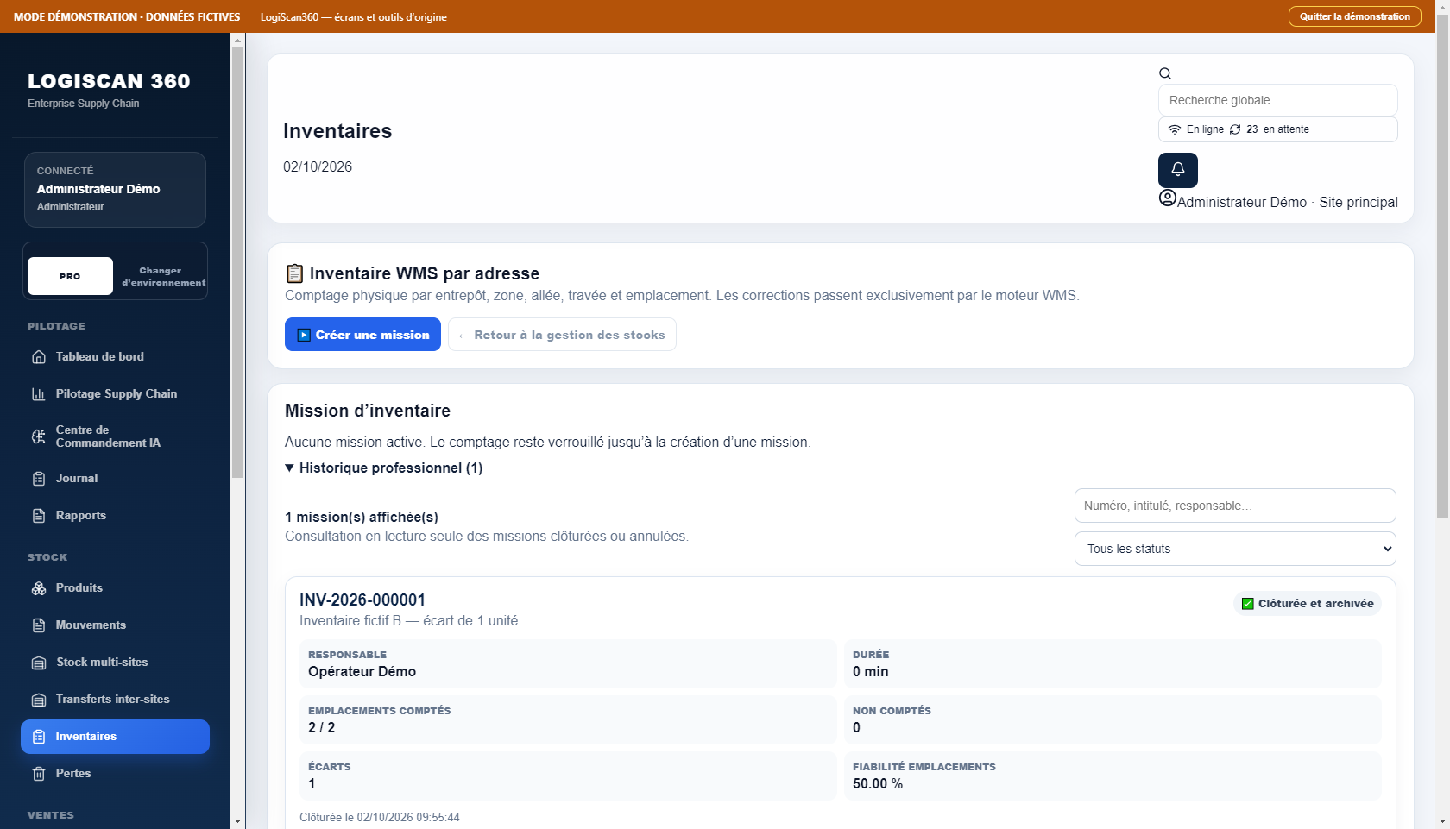
Task: Click the Centre de Commandement IA icon
Action: [39, 436]
